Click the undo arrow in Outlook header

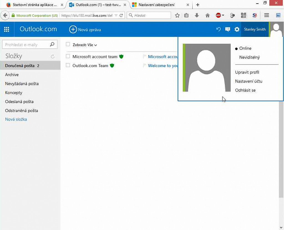pyautogui.click(x=219, y=29)
